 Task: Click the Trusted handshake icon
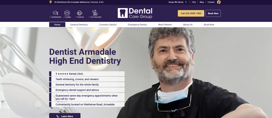click(80, 13)
